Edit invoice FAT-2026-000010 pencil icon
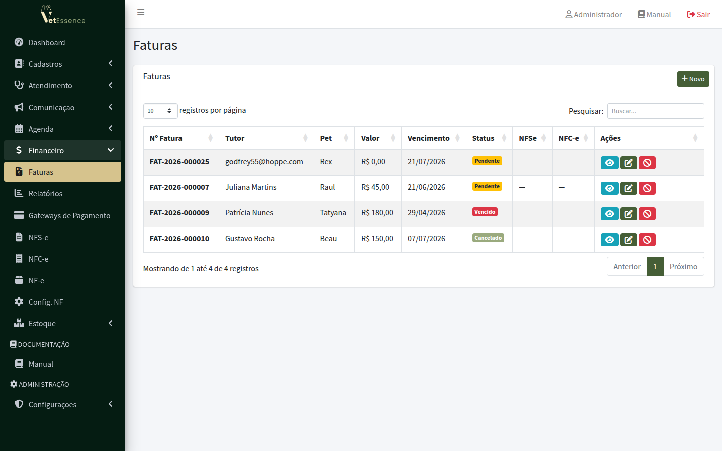722x451 pixels. (628, 240)
